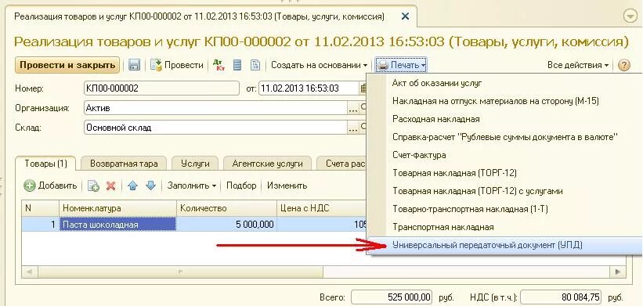Click quantity cell 5 000,000

[227, 225]
